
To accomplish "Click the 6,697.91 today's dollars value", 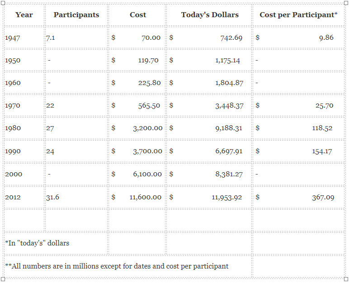I will click(229, 151).
